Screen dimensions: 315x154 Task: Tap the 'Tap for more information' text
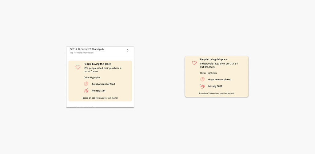click(82, 53)
